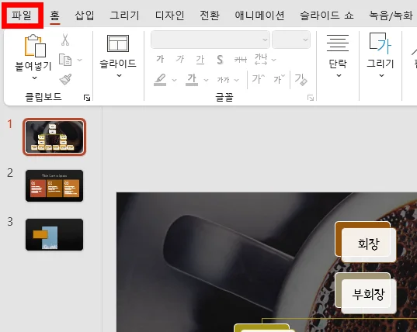Open the 전환 (Transitions) tab
This screenshot has height=332, width=417.
[x=210, y=16]
